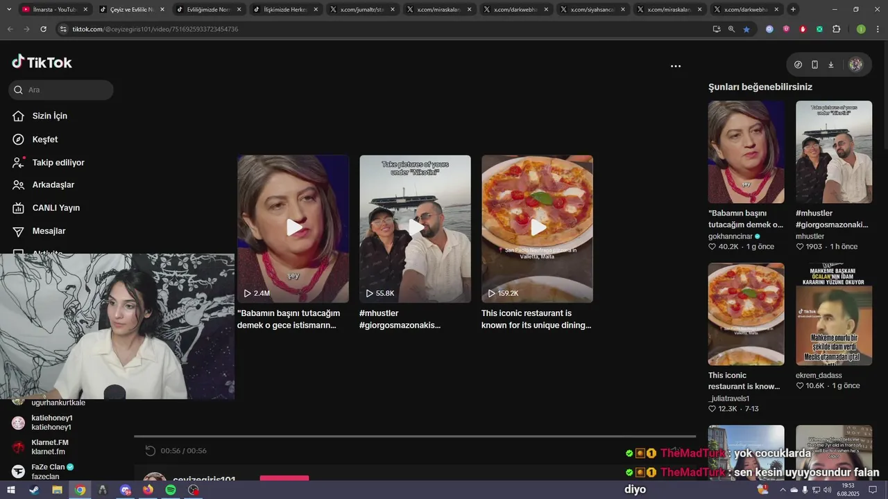Open Spotify from the taskbar
The width and height of the screenshot is (888, 499).
point(171,490)
